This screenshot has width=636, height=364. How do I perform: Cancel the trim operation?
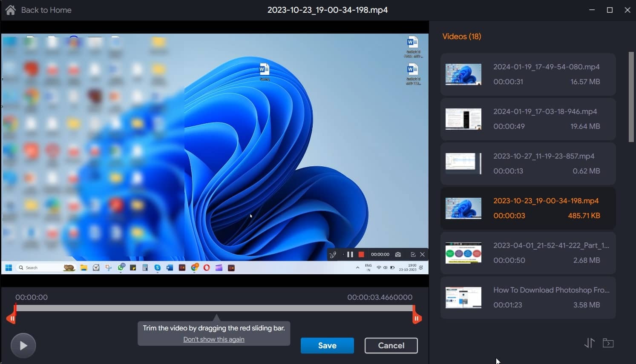tap(391, 345)
